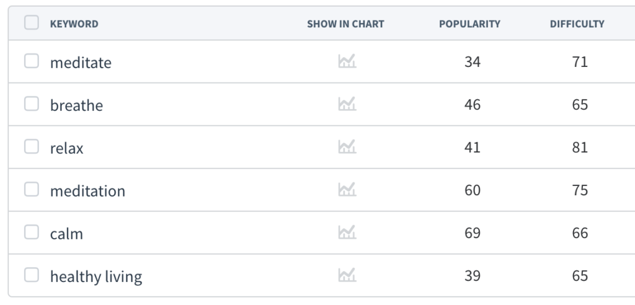Toggle chart icon for meditation keyword

coord(347,189)
